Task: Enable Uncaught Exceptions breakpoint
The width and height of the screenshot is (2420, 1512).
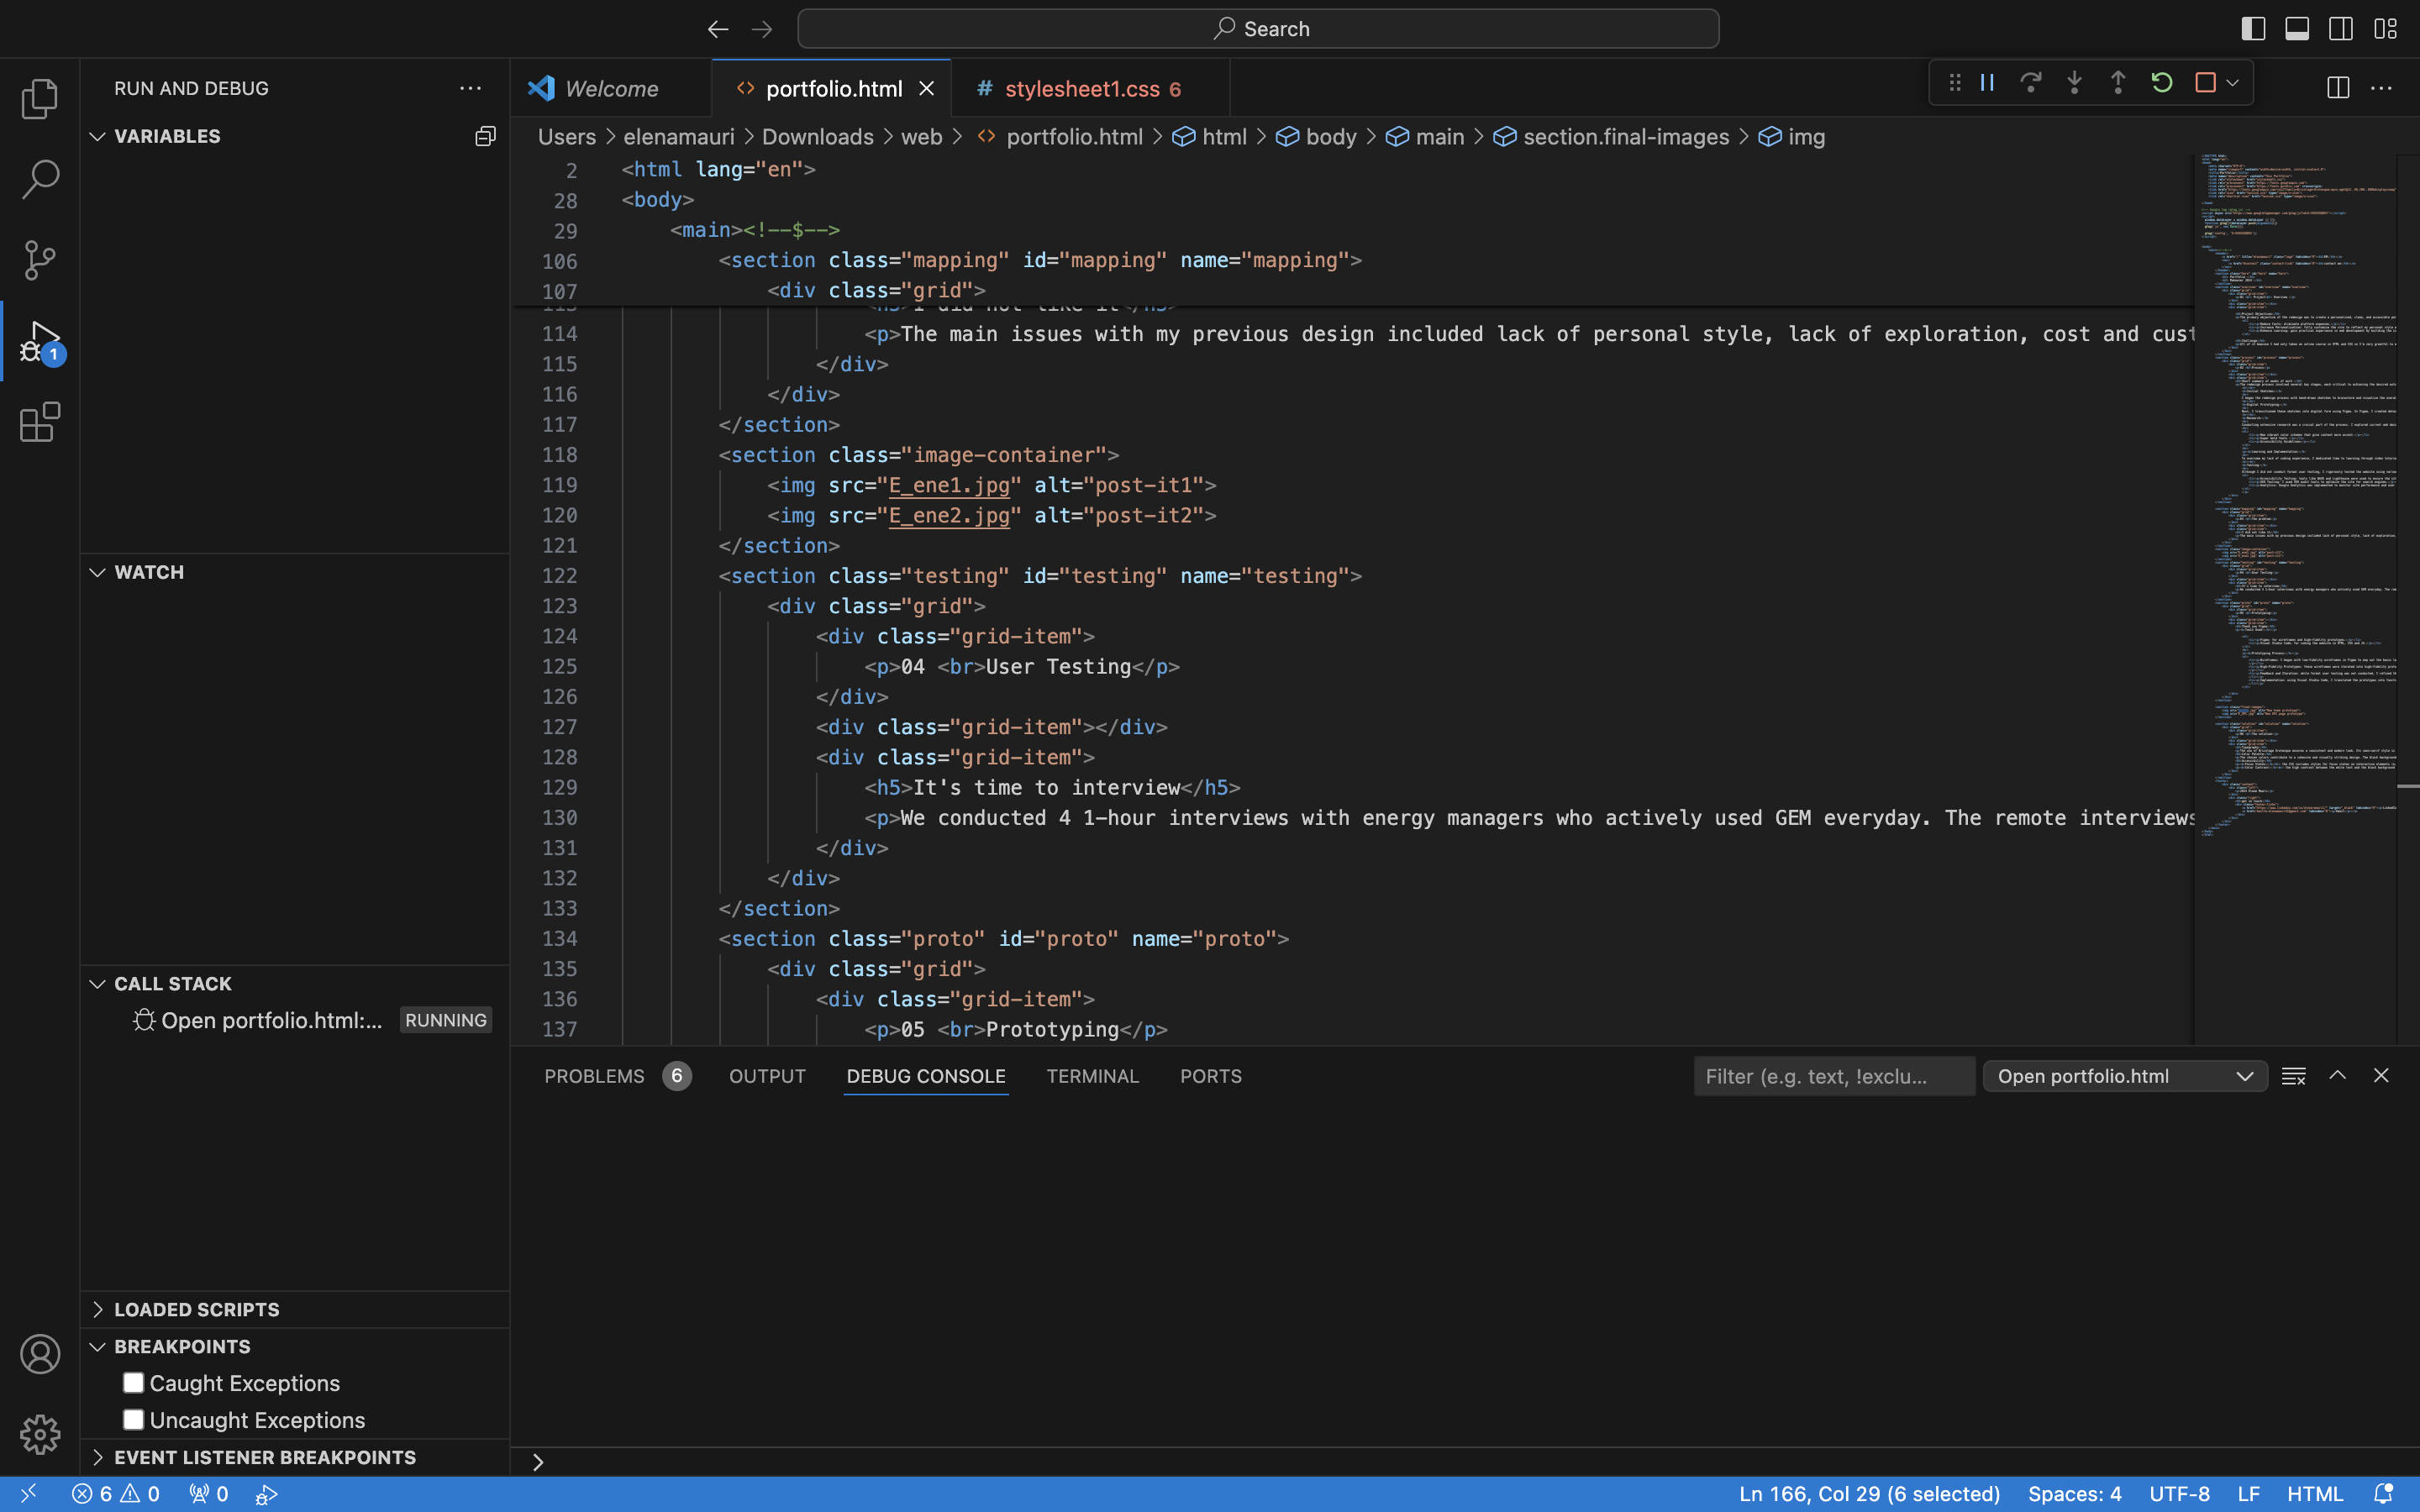Action: click(133, 1420)
